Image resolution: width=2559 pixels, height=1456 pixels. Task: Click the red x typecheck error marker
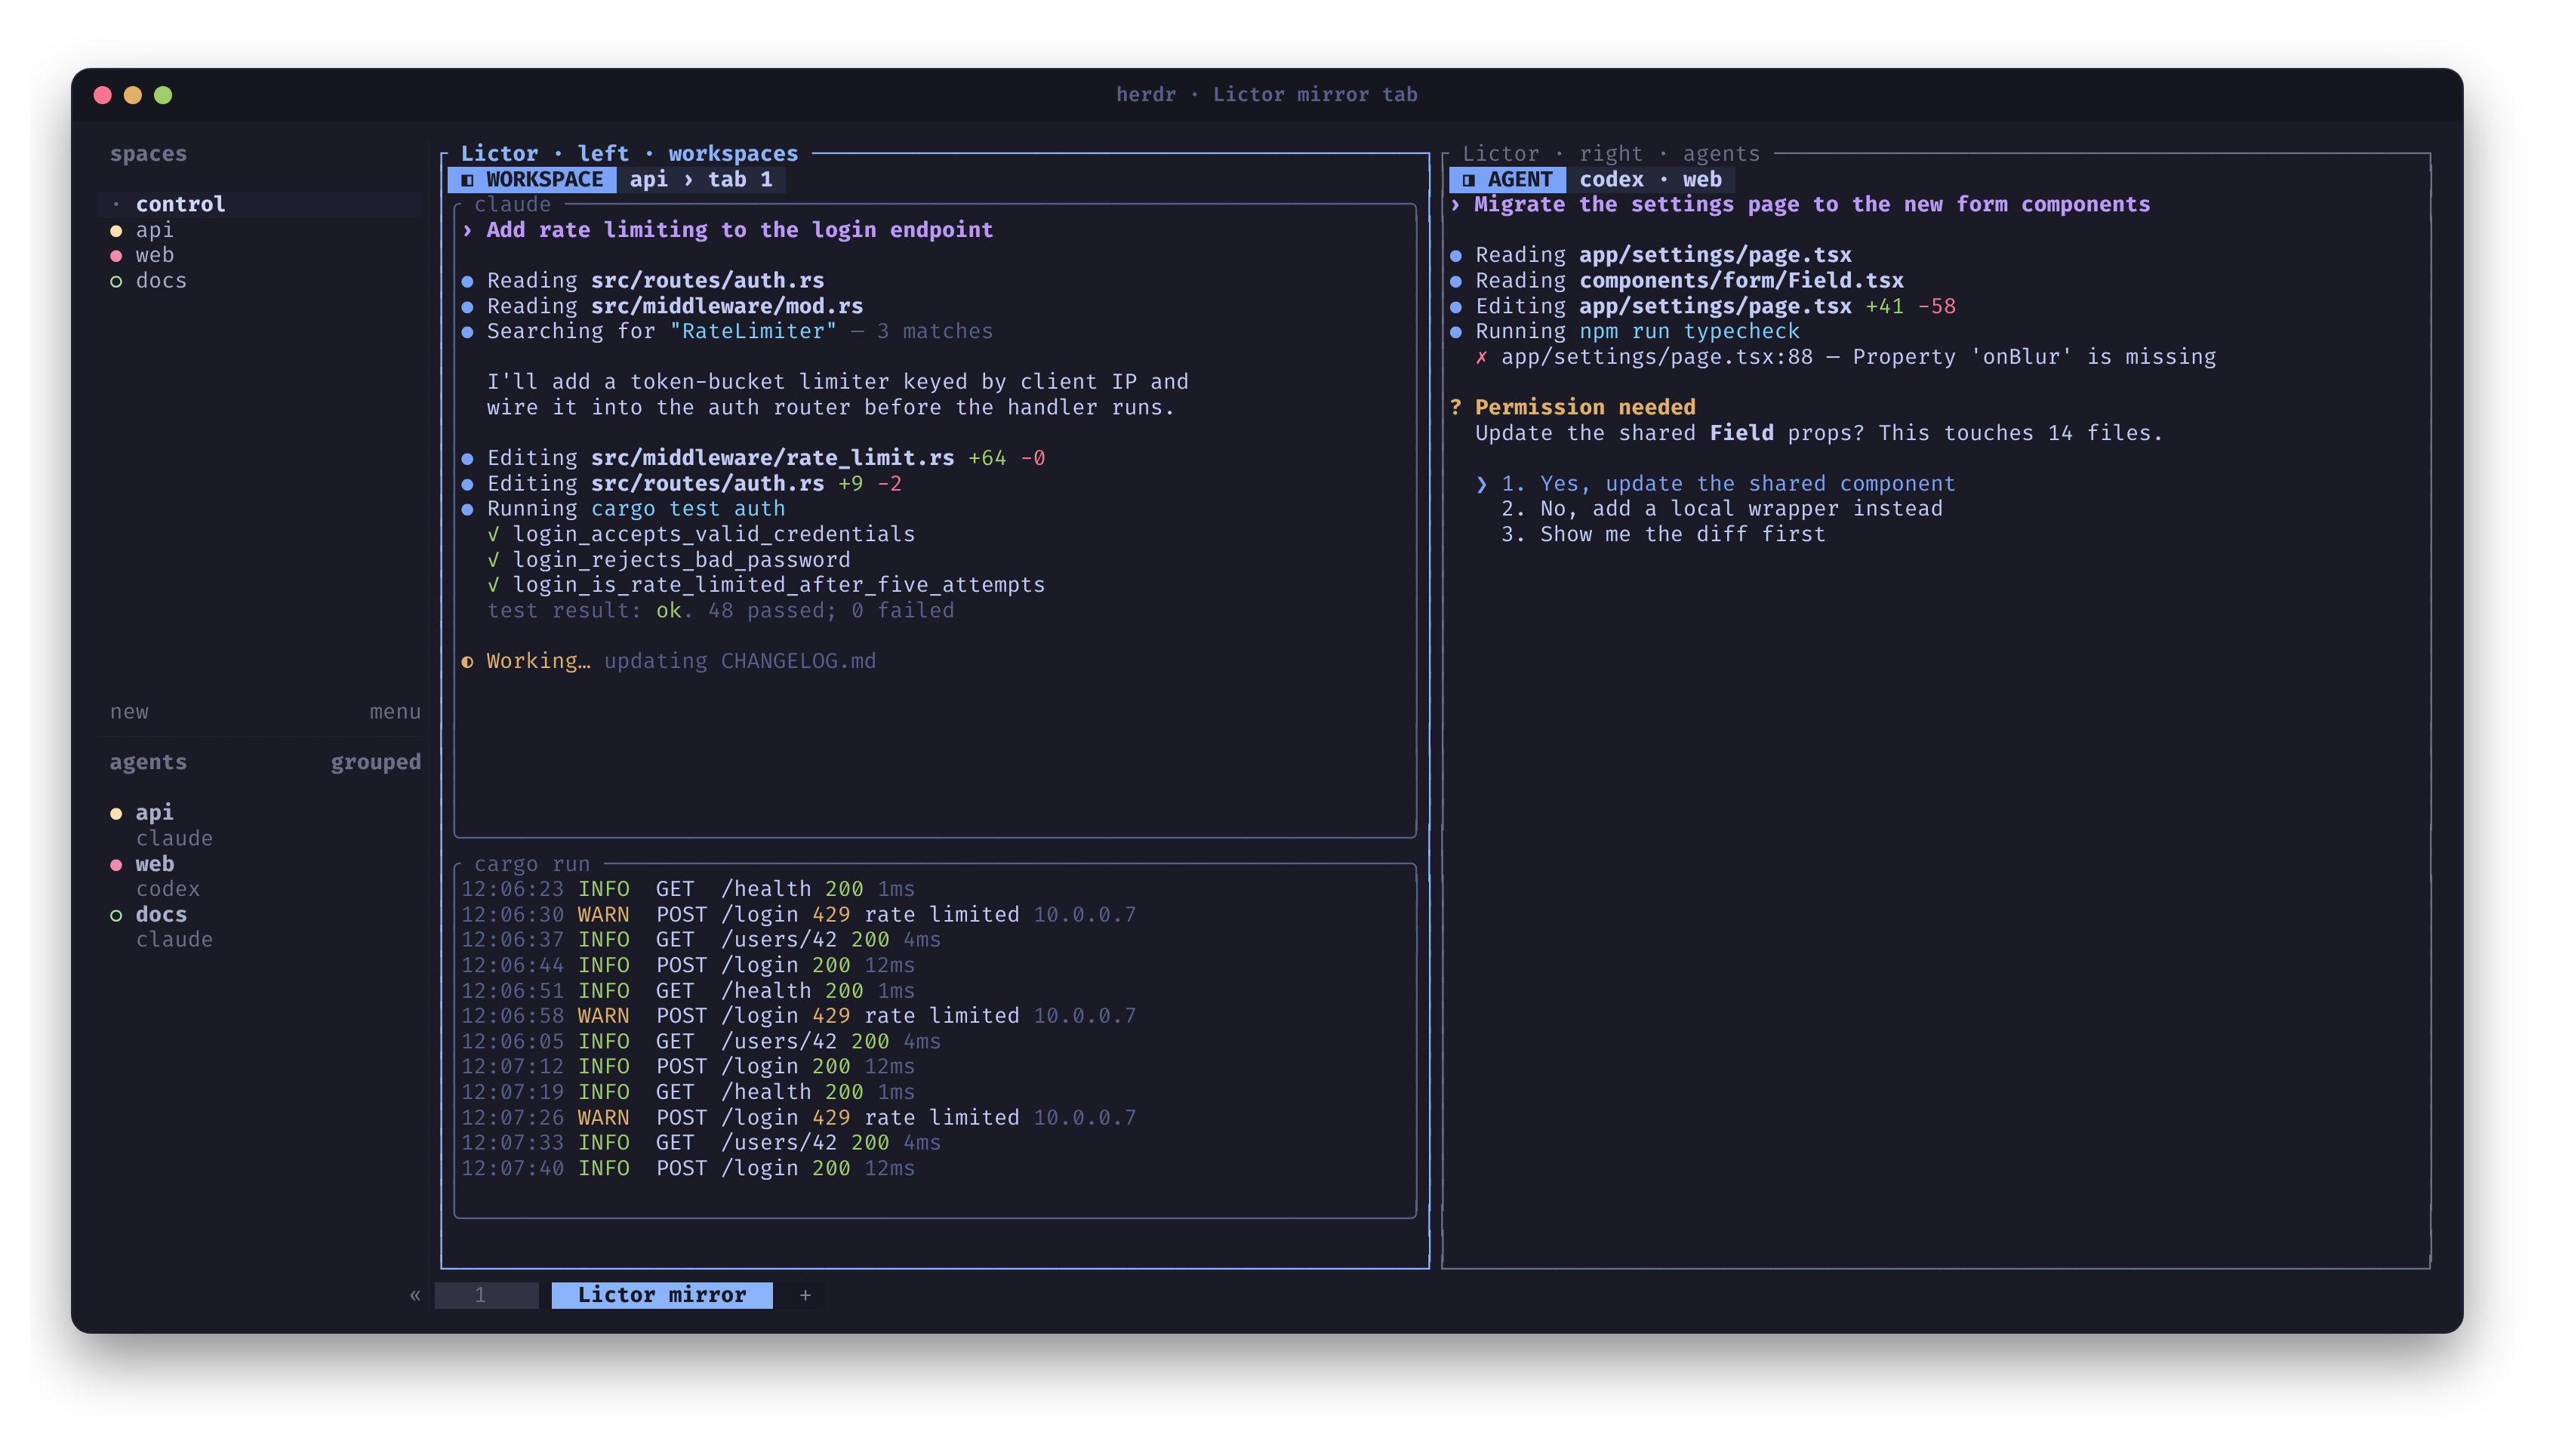tap(1481, 357)
